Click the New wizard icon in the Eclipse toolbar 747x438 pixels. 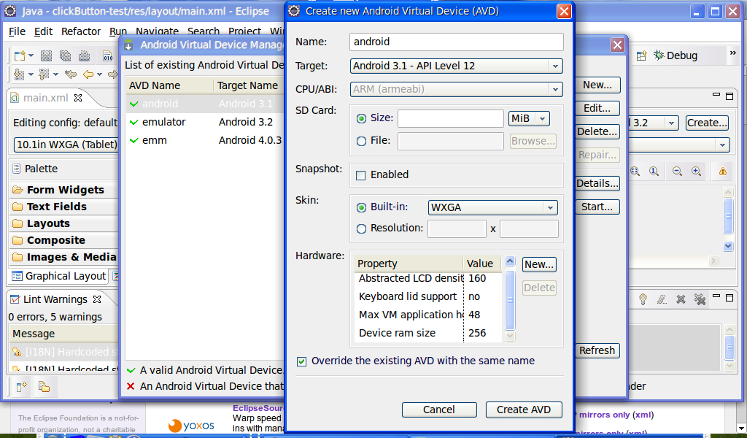[20, 55]
